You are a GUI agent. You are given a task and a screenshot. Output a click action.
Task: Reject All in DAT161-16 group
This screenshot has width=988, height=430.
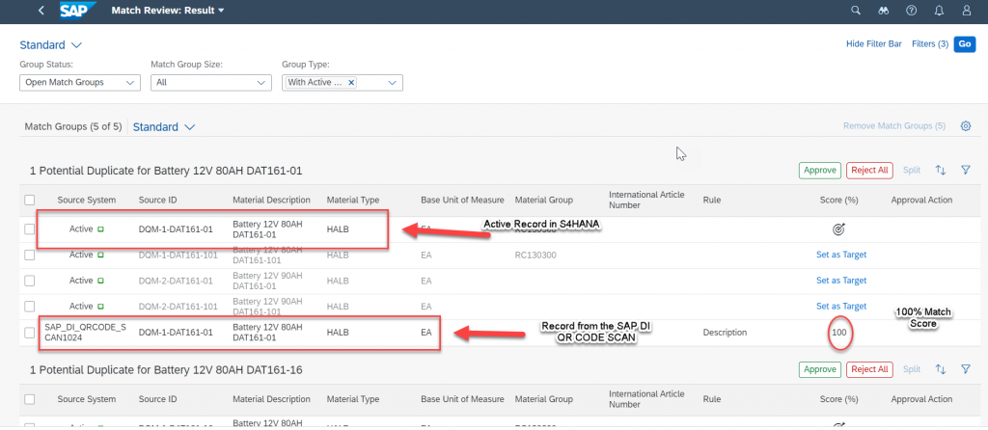coord(869,369)
